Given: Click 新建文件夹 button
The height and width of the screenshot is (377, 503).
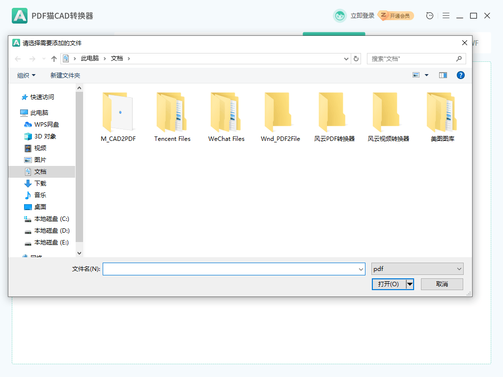Looking at the screenshot, I should [65, 75].
